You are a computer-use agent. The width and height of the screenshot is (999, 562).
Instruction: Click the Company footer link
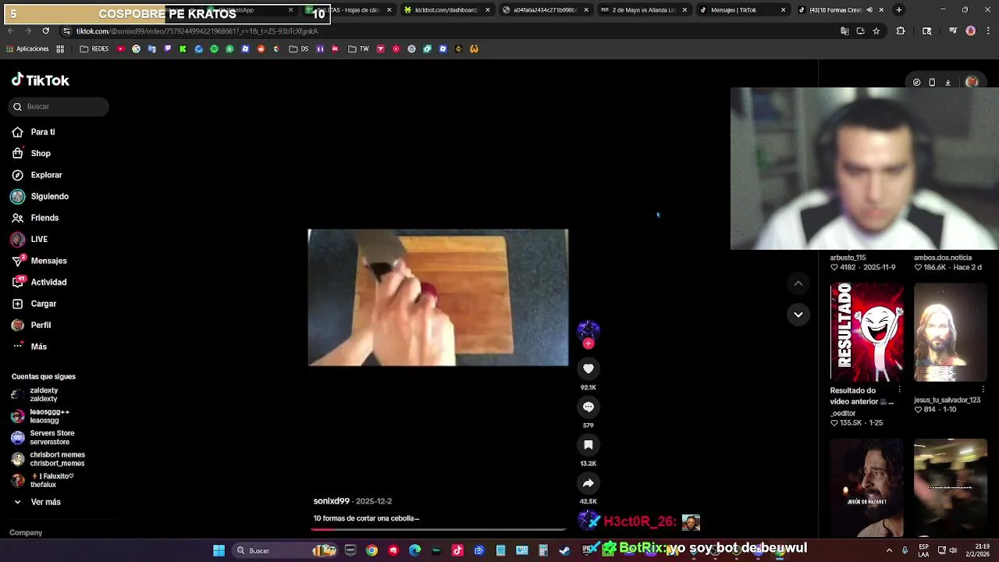point(26,532)
